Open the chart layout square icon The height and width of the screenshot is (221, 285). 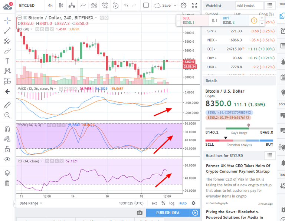(146, 6)
